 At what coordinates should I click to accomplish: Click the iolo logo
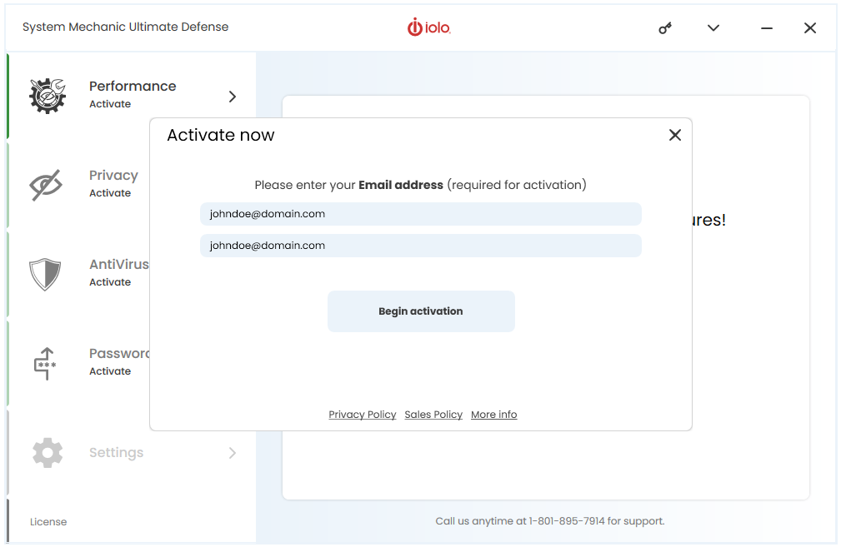(428, 27)
